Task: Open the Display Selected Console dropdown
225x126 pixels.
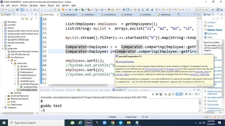Action: click(x=193, y=94)
